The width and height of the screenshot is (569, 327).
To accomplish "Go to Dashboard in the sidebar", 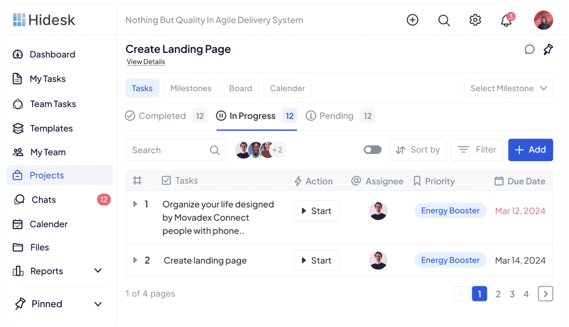I will tap(52, 54).
